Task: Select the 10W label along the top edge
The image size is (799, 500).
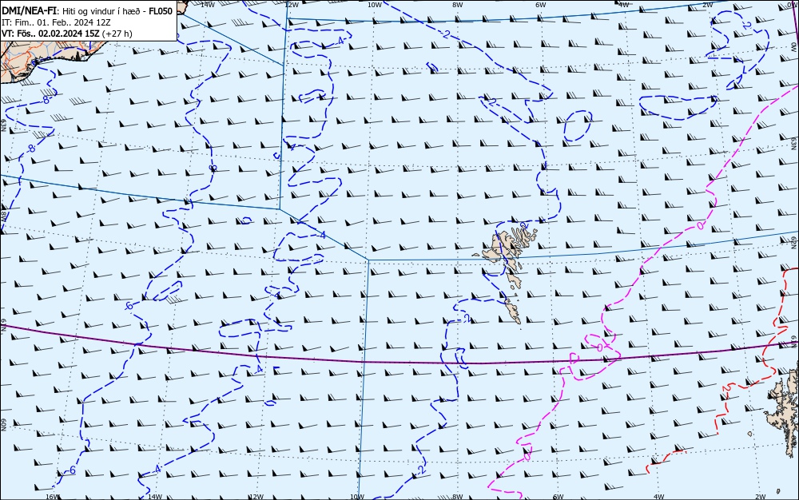Action: [x=375, y=5]
